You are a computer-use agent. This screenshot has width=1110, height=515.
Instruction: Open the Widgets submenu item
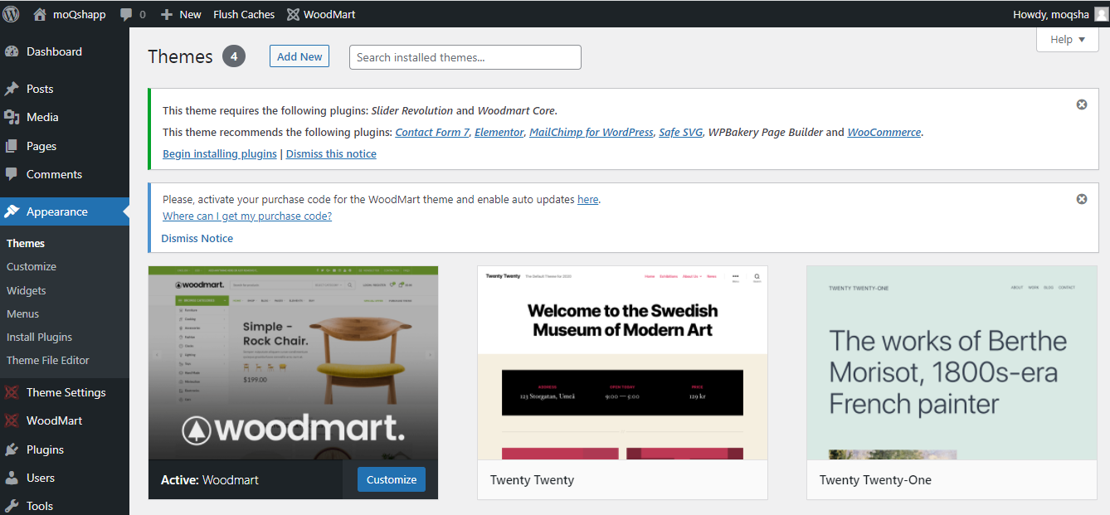[x=27, y=290]
